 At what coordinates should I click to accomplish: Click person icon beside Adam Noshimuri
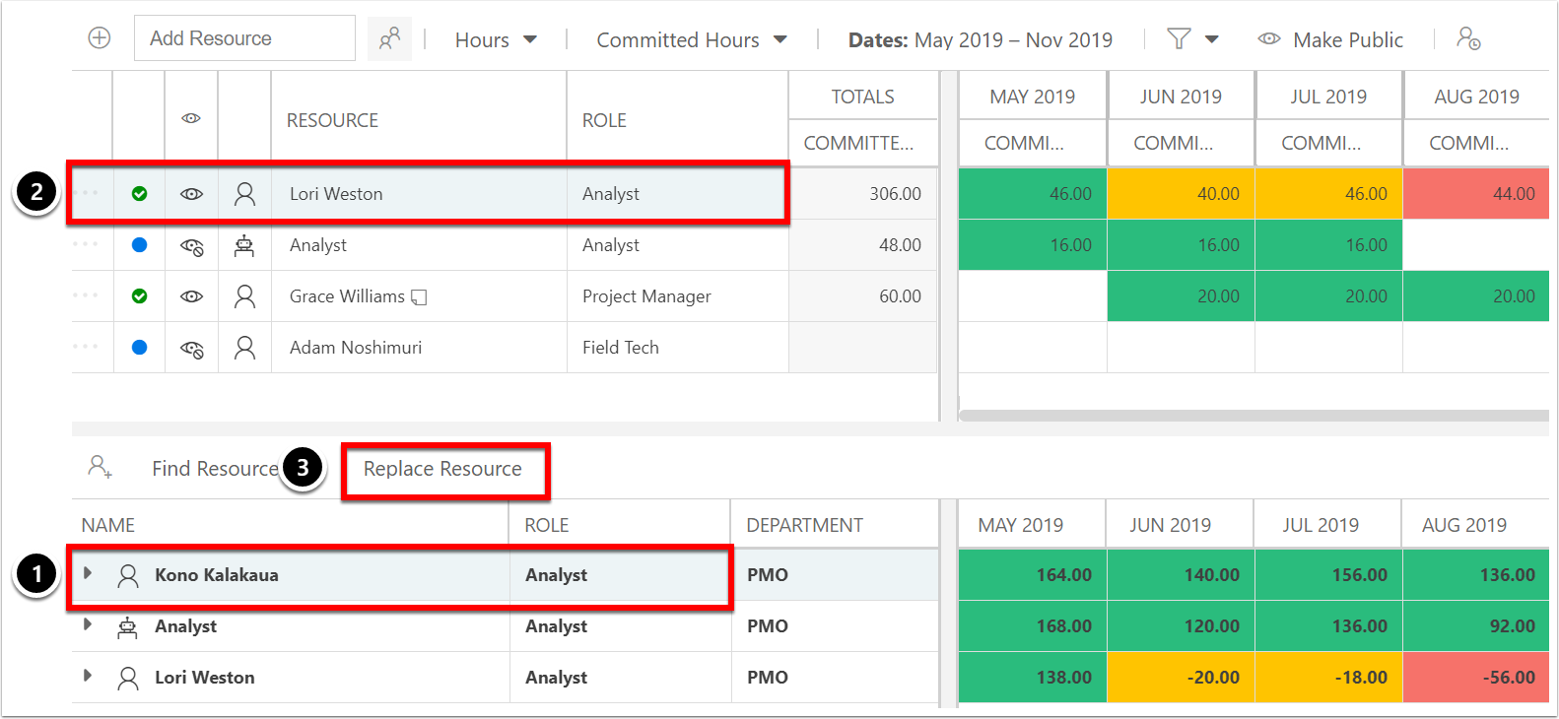(x=244, y=348)
